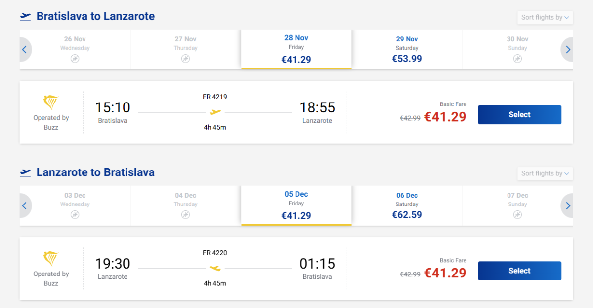The width and height of the screenshot is (593, 308).
Task: Choose the 06 Dec Saturday €62.59 date tab
Action: [x=407, y=205]
